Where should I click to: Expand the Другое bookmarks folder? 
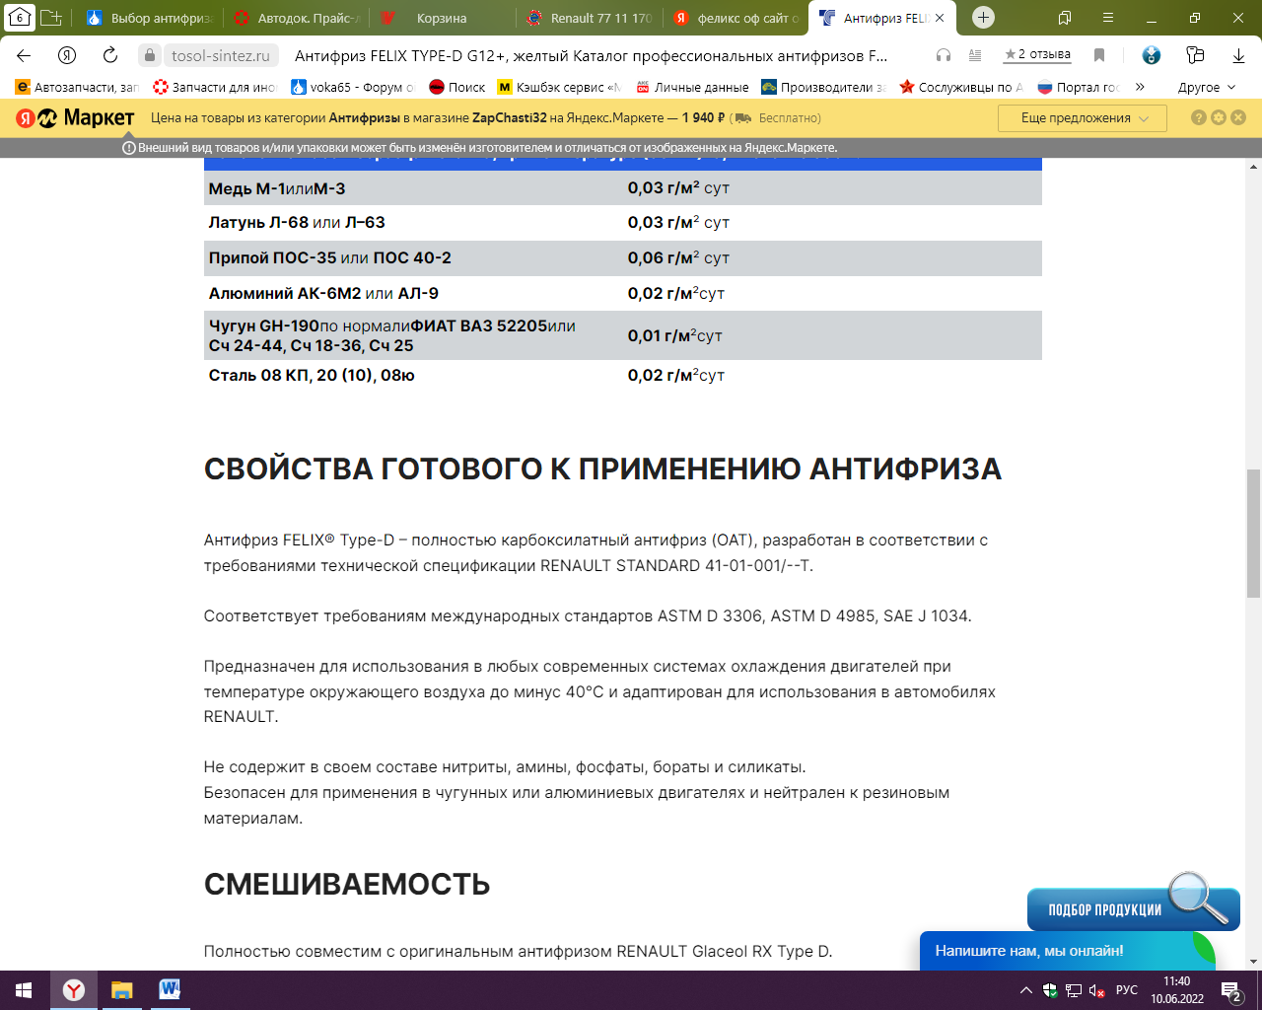1206,87
